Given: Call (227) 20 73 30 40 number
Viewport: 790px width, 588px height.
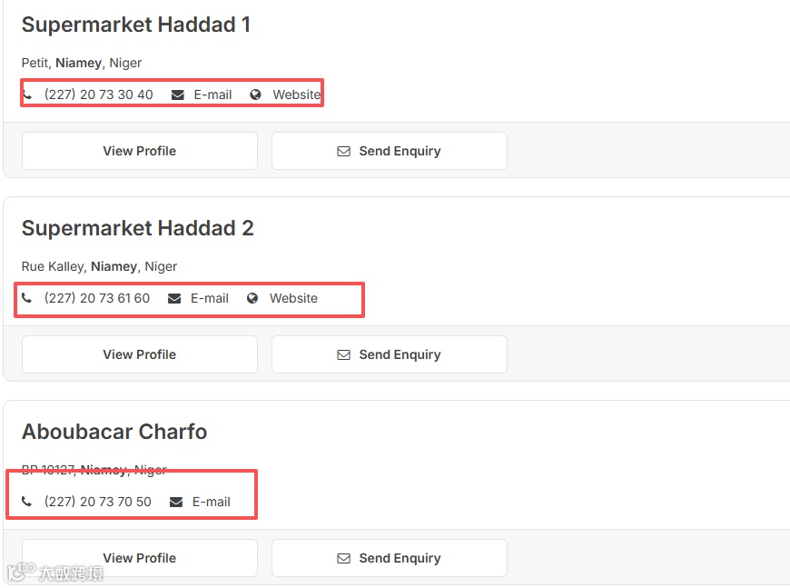Looking at the screenshot, I should [98, 95].
